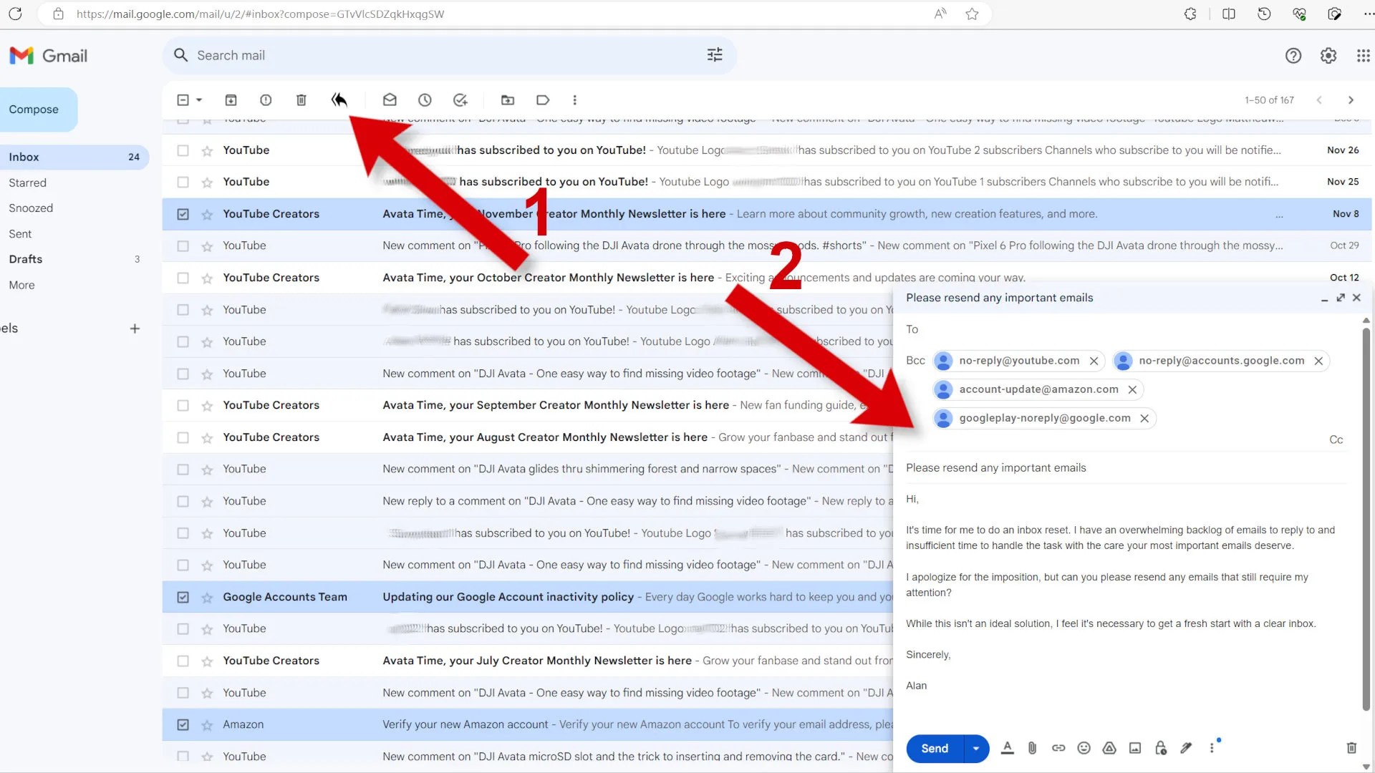
Task: Uncheck the YouTube Creators November newsletter row
Action: pyautogui.click(x=183, y=214)
